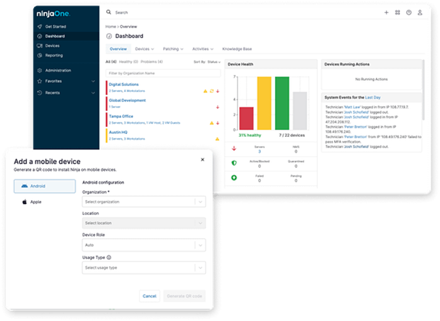Click the magnifier in the search bar
This screenshot has height=321, width=440.
tap(108, 12)
